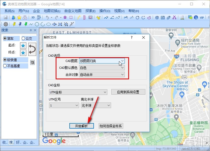Click the 如何选择坐标系 button
The height and width of the screenshot is (151, 210).
point(111,126)
